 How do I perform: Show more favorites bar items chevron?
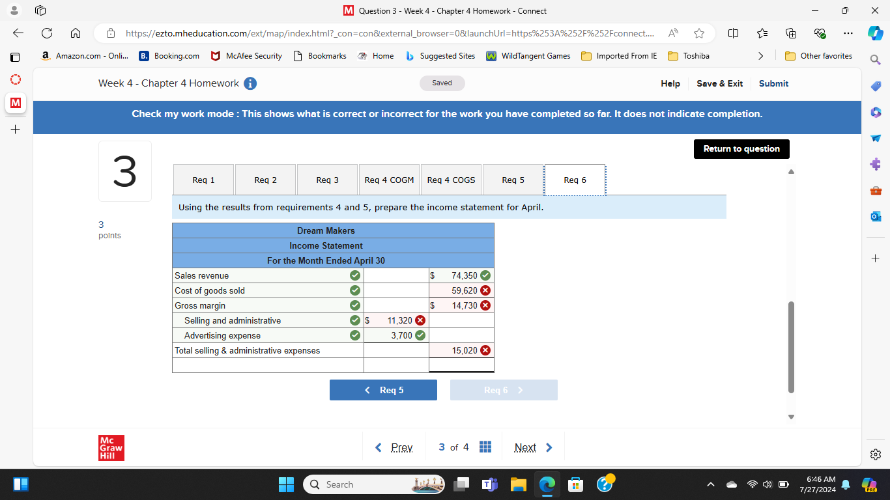coord(760,56)
